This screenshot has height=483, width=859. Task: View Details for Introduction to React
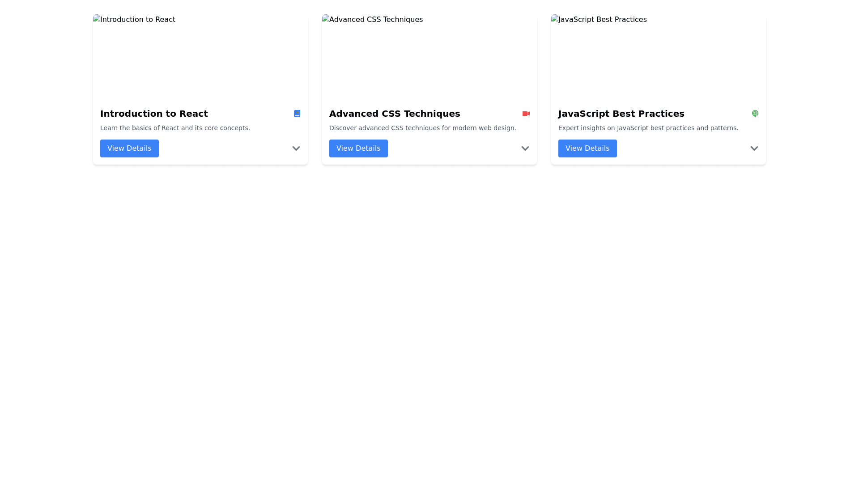(129, 148)
